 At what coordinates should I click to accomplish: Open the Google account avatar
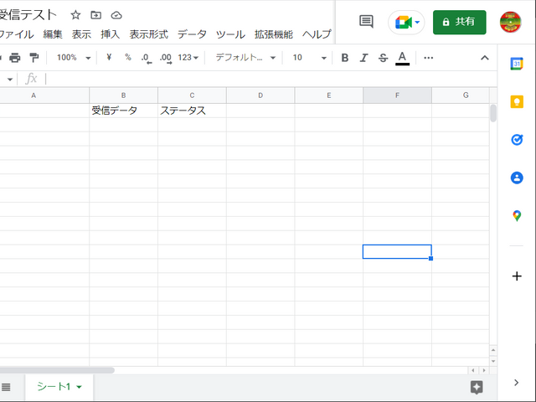[x=510, y=23]
